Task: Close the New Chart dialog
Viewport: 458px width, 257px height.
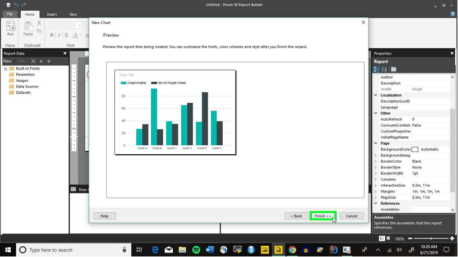Action: click(363, 22)
